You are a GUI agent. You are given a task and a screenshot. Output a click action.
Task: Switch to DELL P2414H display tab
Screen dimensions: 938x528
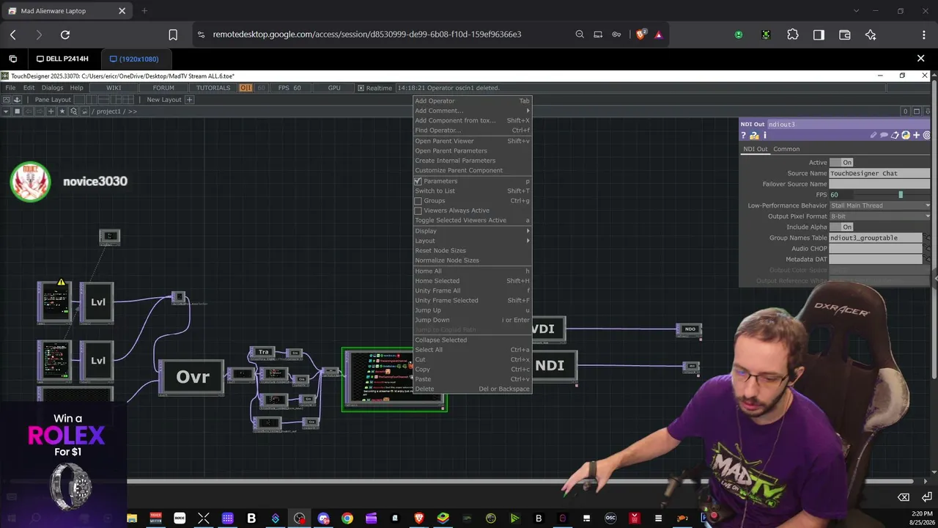[x=62, y=59]
